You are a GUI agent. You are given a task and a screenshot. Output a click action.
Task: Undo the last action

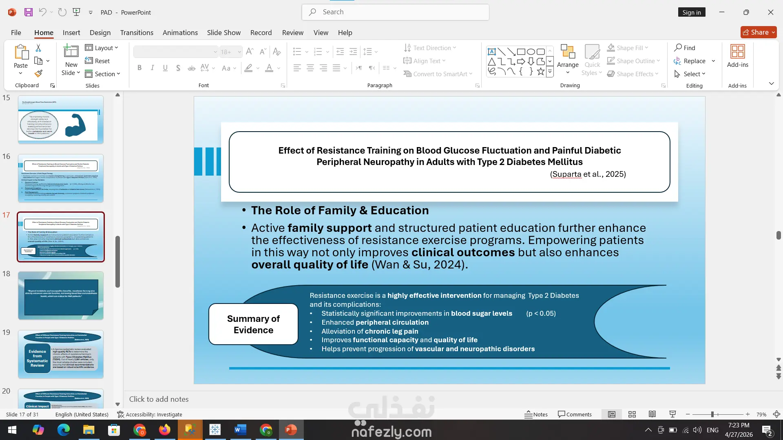pos(42,12)
